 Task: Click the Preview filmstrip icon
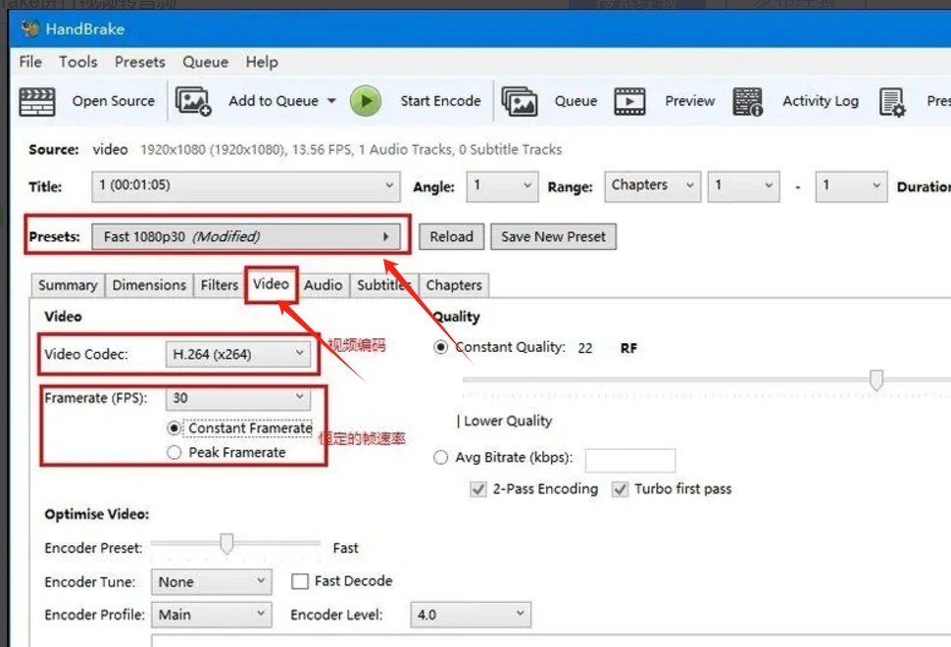[x=629, y=101]
